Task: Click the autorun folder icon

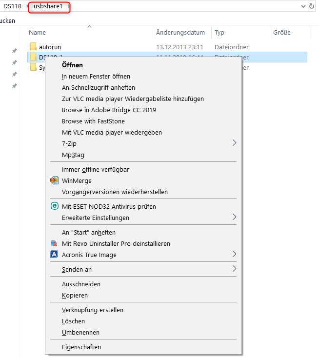Action: pos(33,46)
